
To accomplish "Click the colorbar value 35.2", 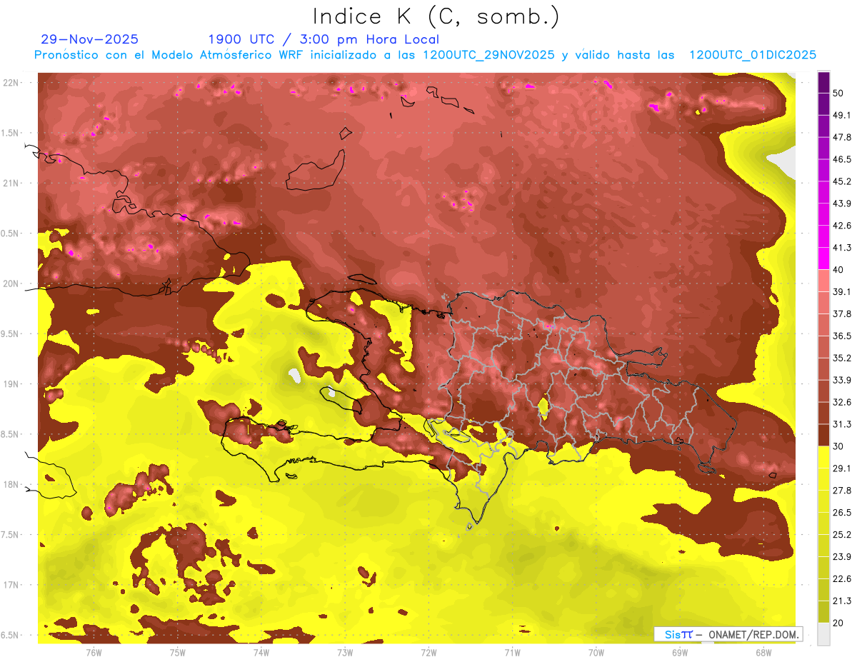I will pyautogui.click(x=842, y=358).
